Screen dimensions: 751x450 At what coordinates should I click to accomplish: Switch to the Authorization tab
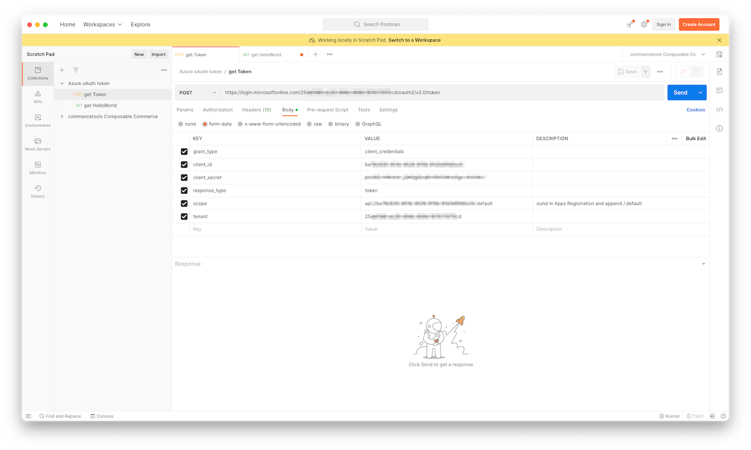(x=218, y=110)
